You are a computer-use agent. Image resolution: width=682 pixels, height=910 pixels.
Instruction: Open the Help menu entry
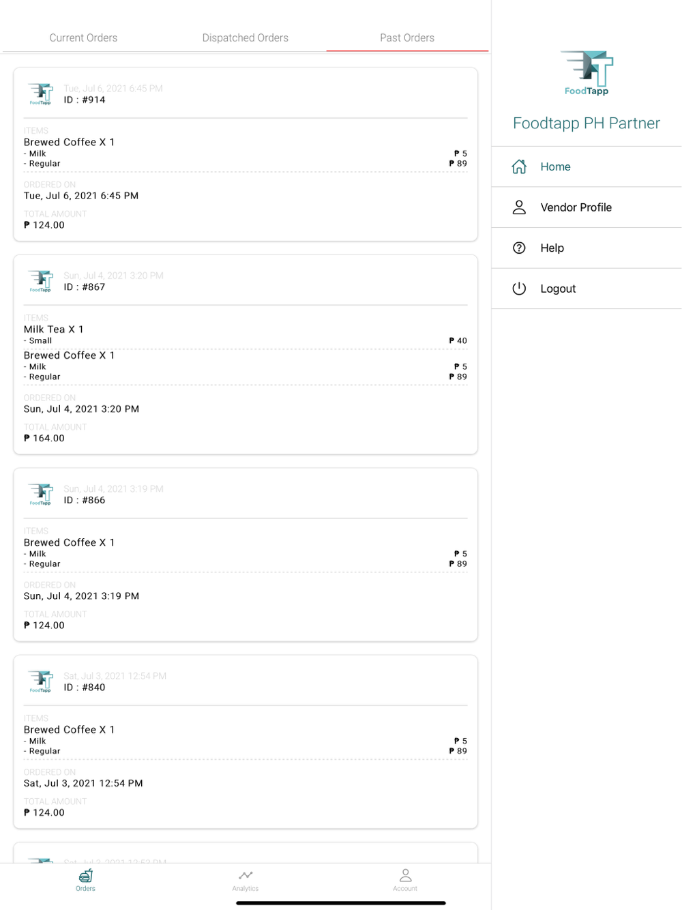pos(552,248)
